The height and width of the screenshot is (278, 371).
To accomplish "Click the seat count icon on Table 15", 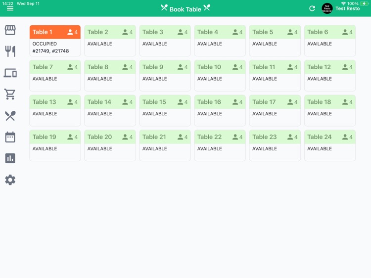I will click(180, 102).
